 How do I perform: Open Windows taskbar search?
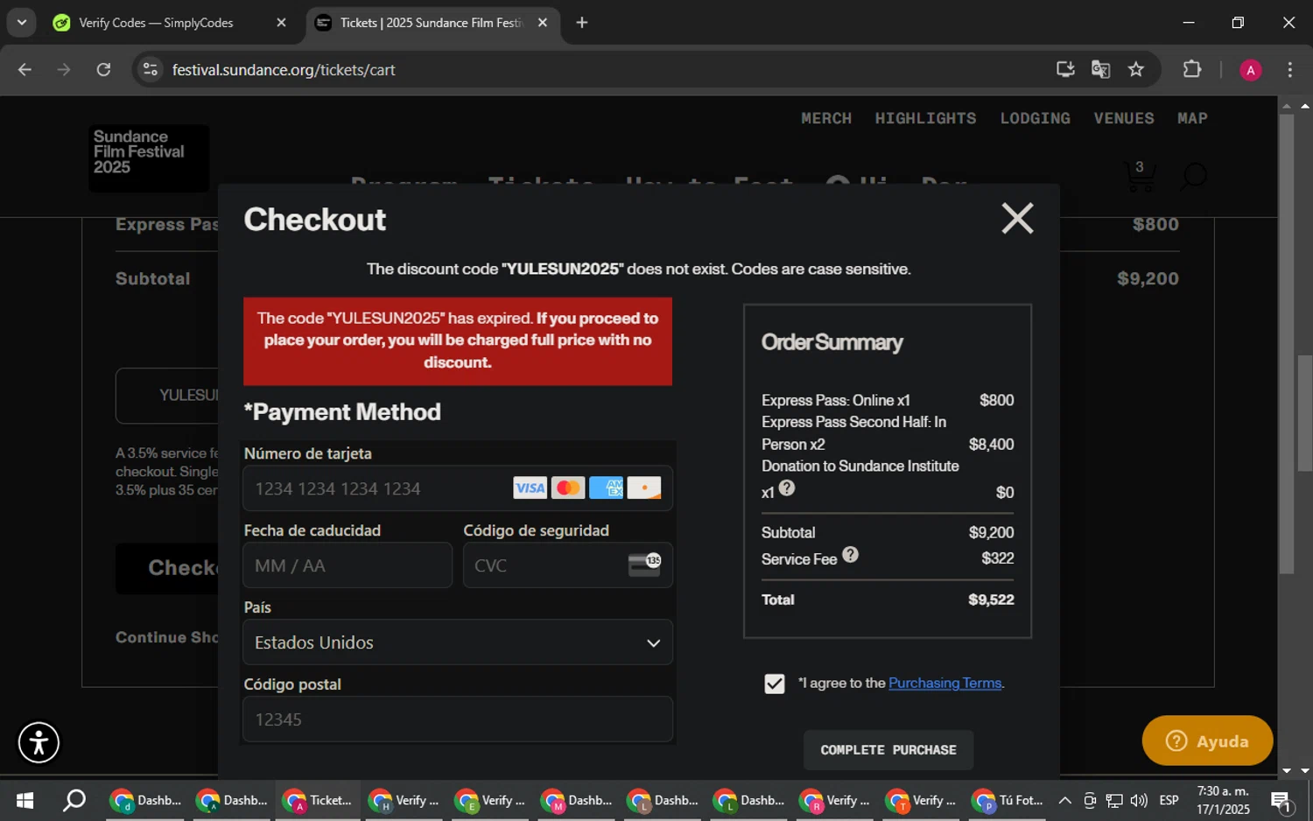[75, 800]
